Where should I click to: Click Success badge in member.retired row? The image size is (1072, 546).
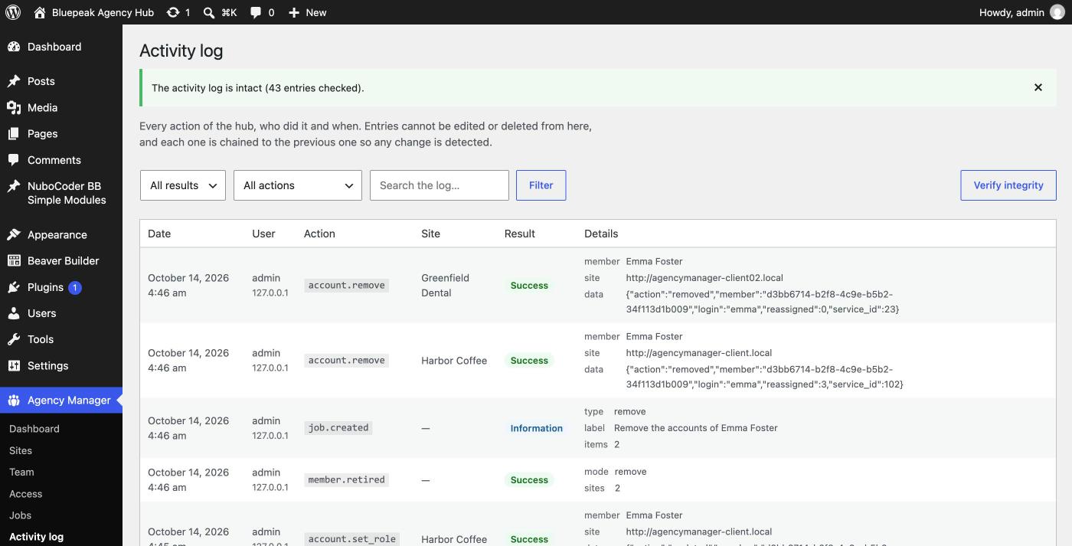click(529, 480)
